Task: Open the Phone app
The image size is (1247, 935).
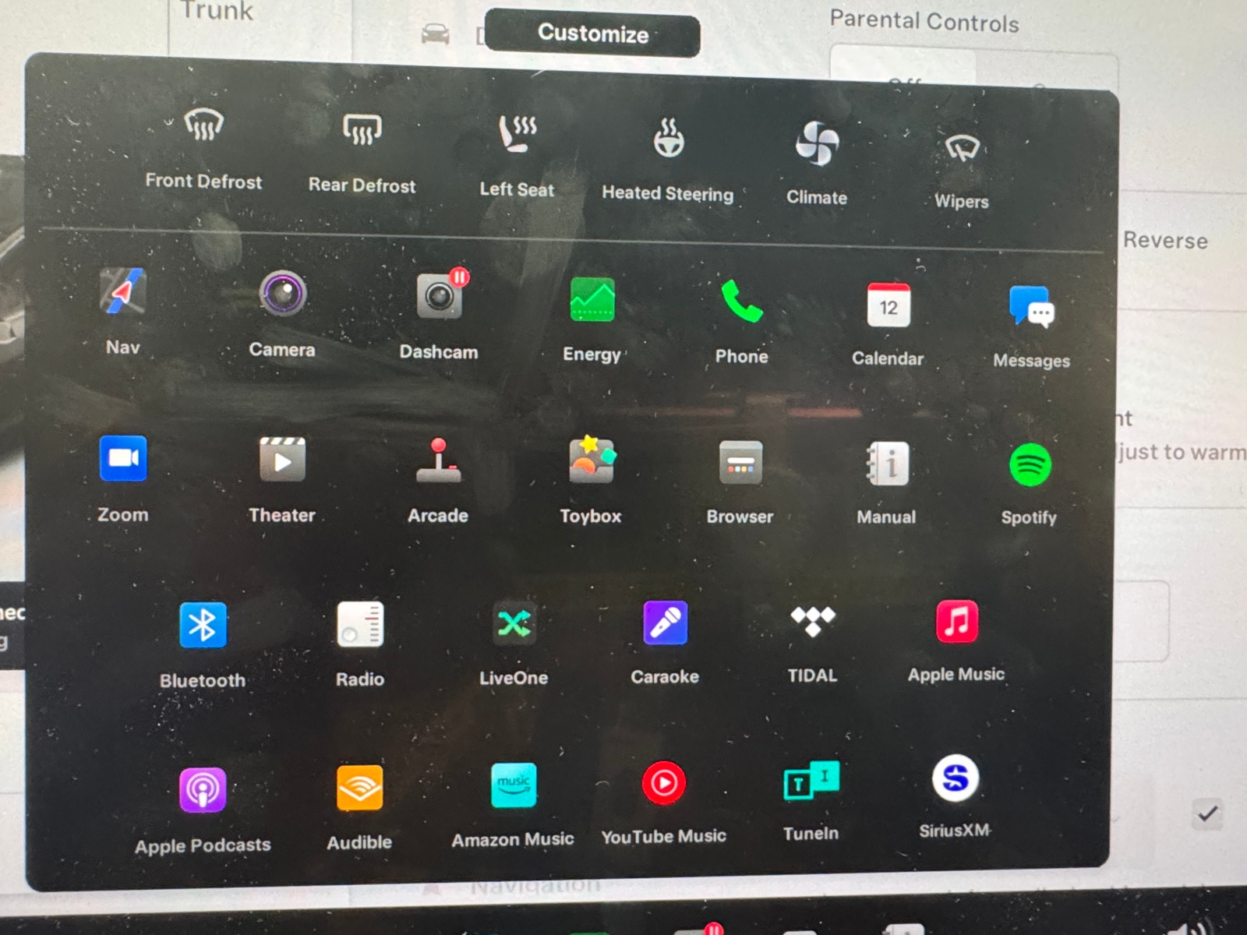Action: click(x=741, y=322)
